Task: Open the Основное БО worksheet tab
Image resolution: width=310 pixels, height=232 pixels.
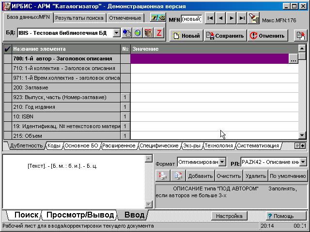Action: coord(81,145)
